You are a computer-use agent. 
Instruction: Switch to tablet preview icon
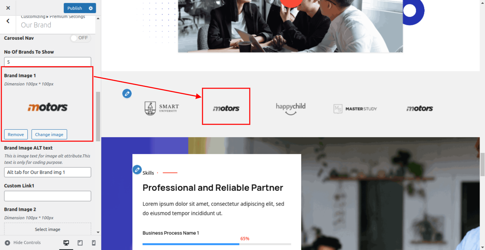80,243
